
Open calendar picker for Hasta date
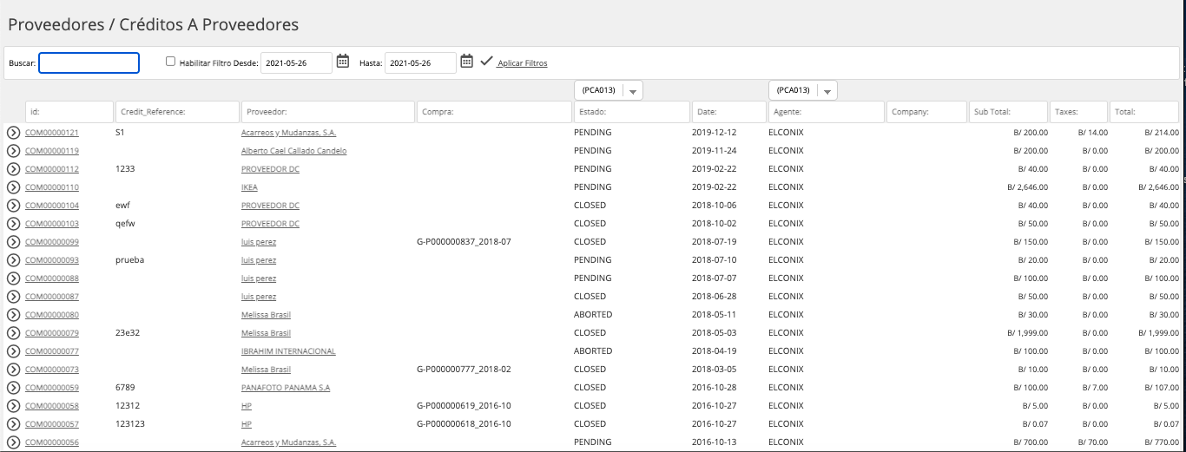pyautogui.click(x=466, y=61)
